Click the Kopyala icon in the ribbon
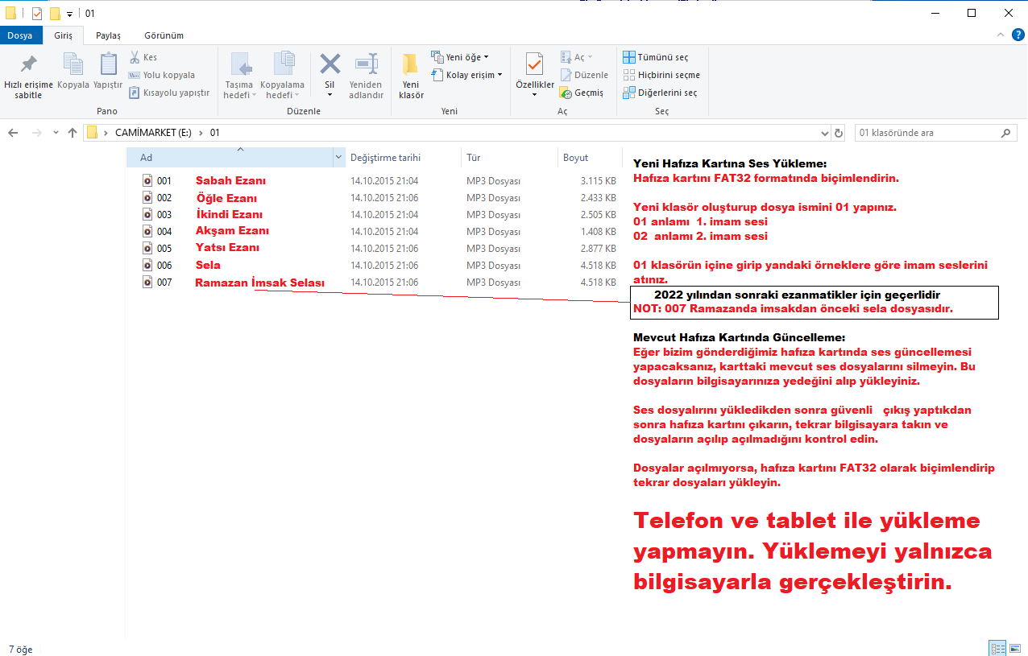The height and width of the screenshot is (656, 1028). 73,64
